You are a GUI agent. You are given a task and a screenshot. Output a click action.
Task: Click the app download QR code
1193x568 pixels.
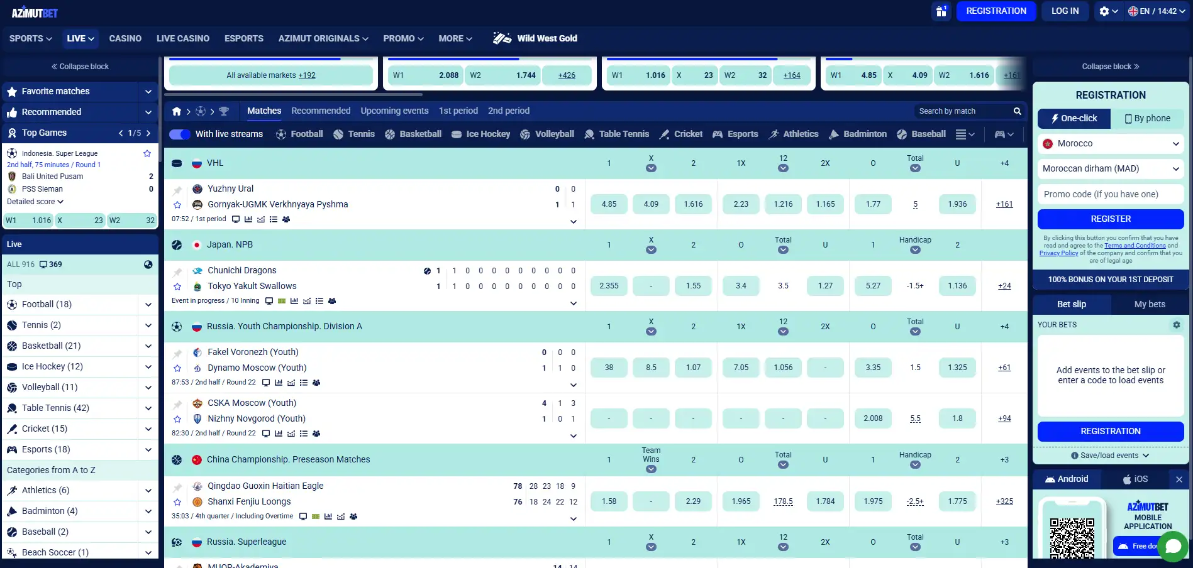tap(1072, 539)
